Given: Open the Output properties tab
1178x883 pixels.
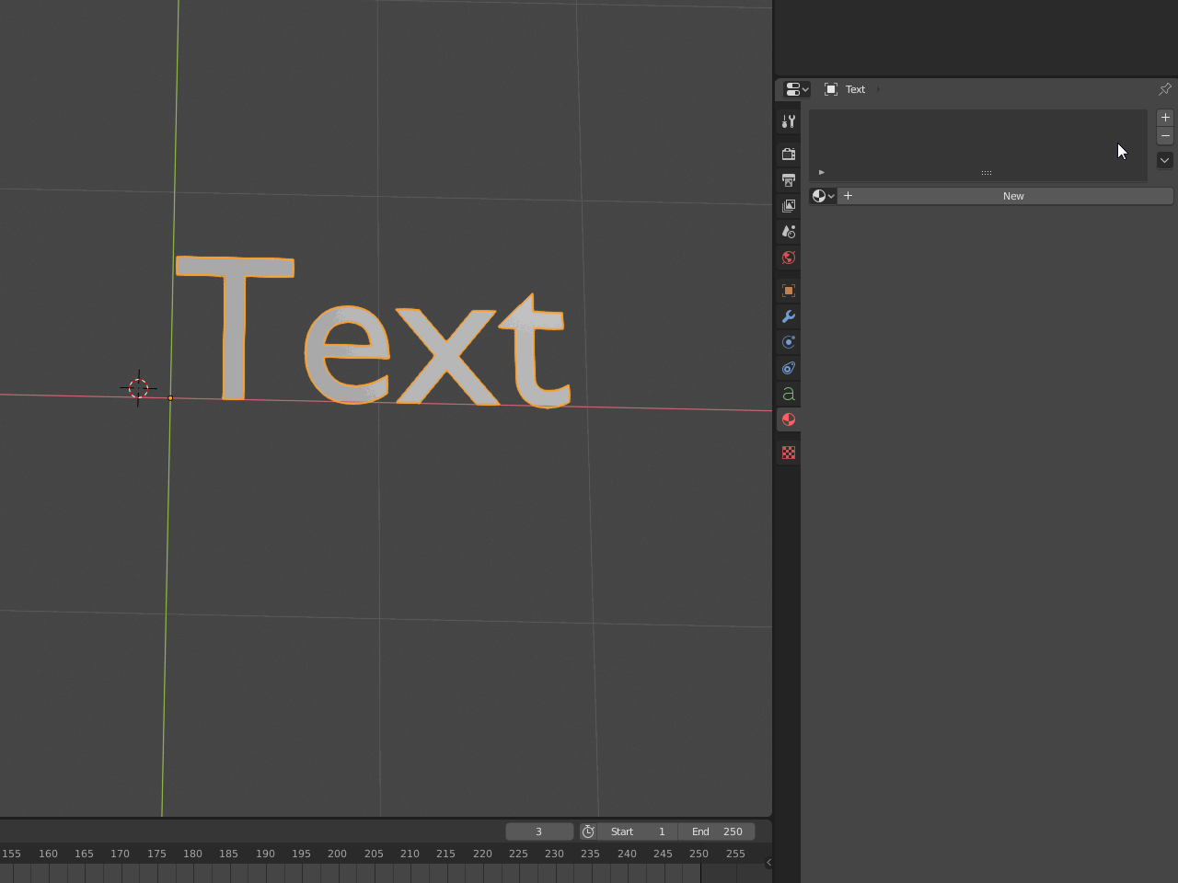Looking at the screenshot, I should (x=788, y=179).
